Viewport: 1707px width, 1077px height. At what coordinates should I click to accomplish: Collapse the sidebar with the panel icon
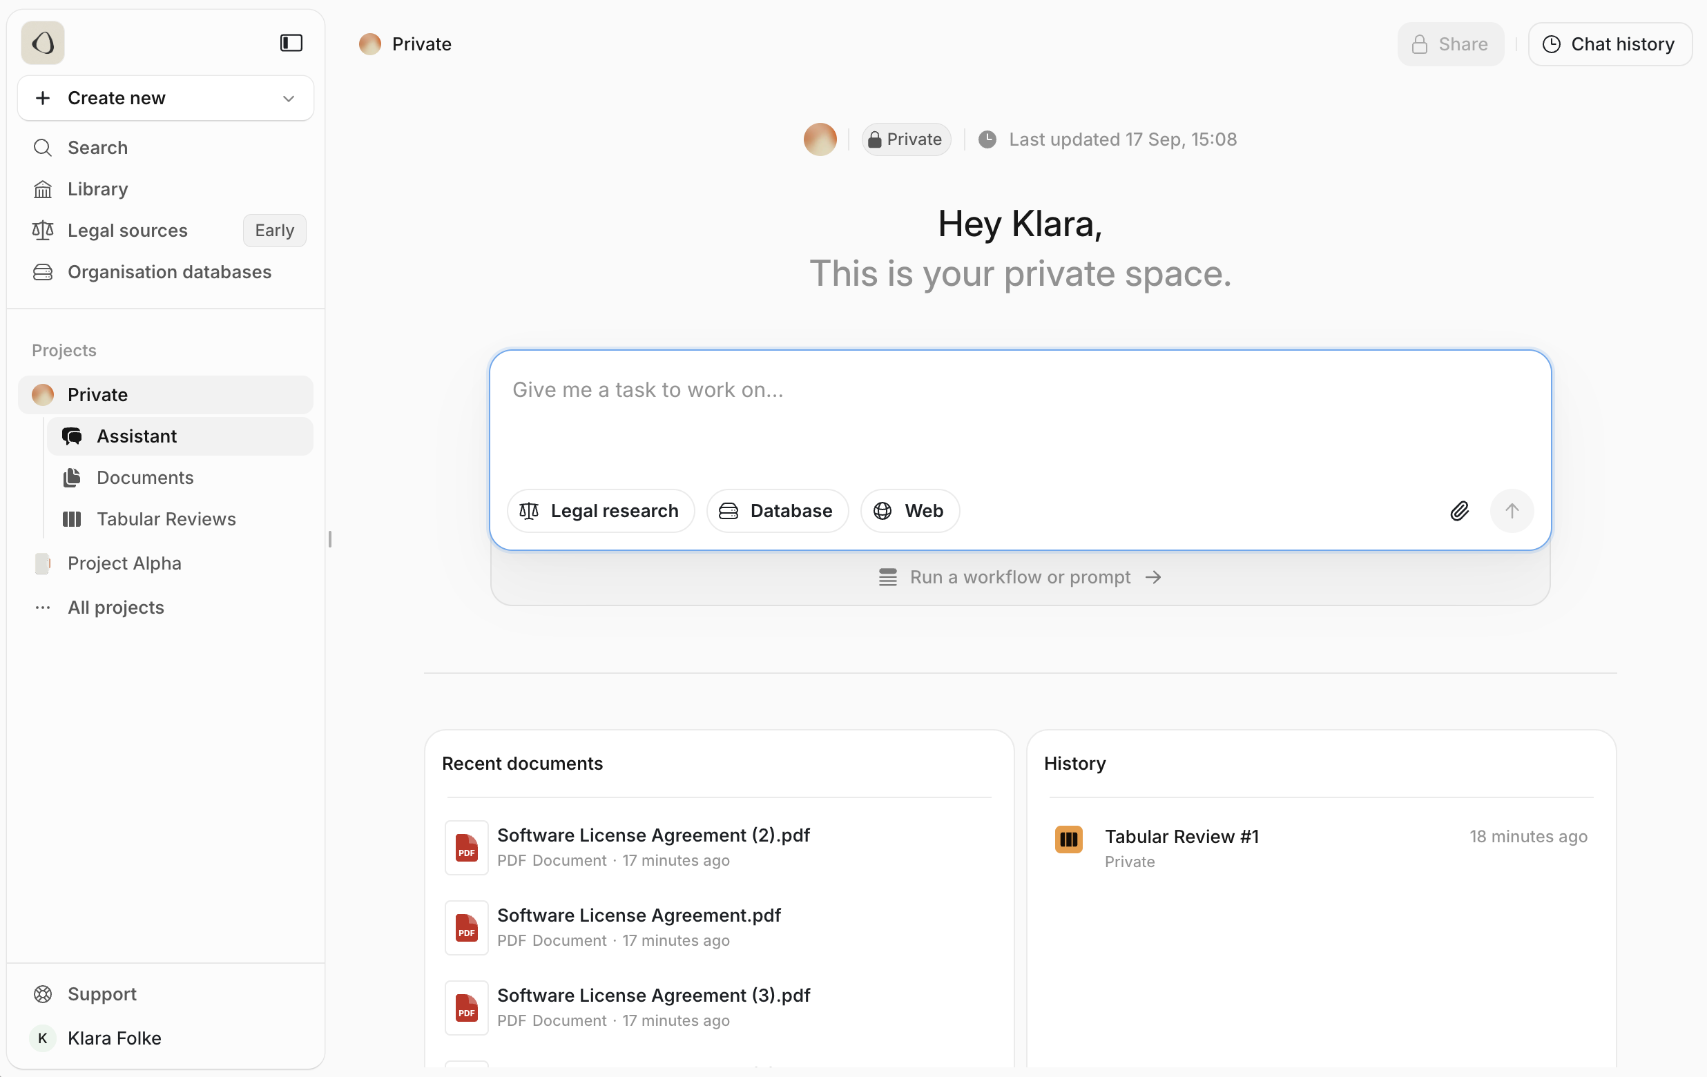(291, 43)
